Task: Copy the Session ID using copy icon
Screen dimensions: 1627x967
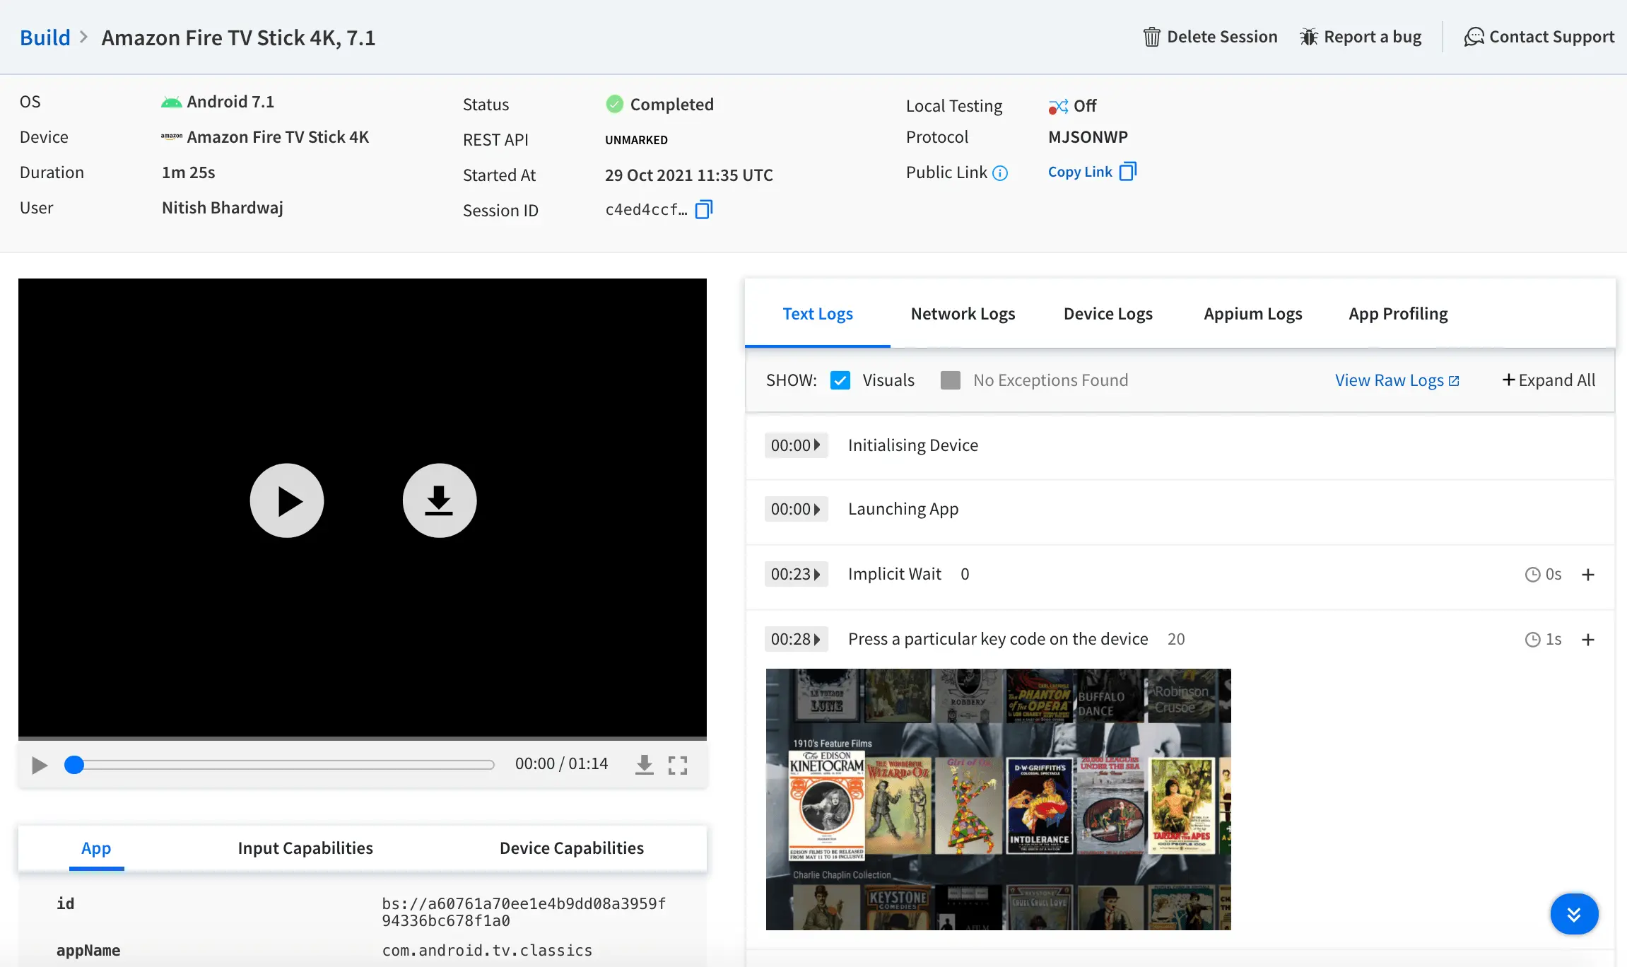Action: pyautogui.click(x=703, y=210)
